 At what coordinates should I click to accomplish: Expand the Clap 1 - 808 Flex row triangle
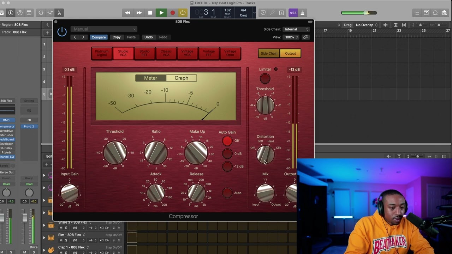pos(44,250)
